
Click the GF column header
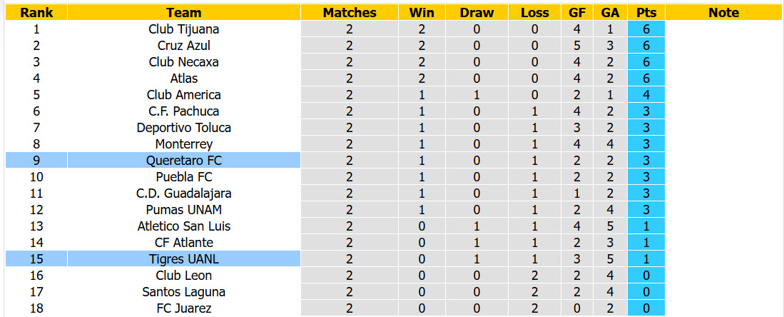tap(577, 13)
